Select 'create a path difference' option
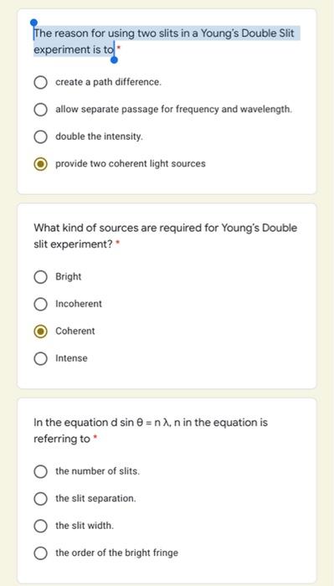 tap(40, 82)
